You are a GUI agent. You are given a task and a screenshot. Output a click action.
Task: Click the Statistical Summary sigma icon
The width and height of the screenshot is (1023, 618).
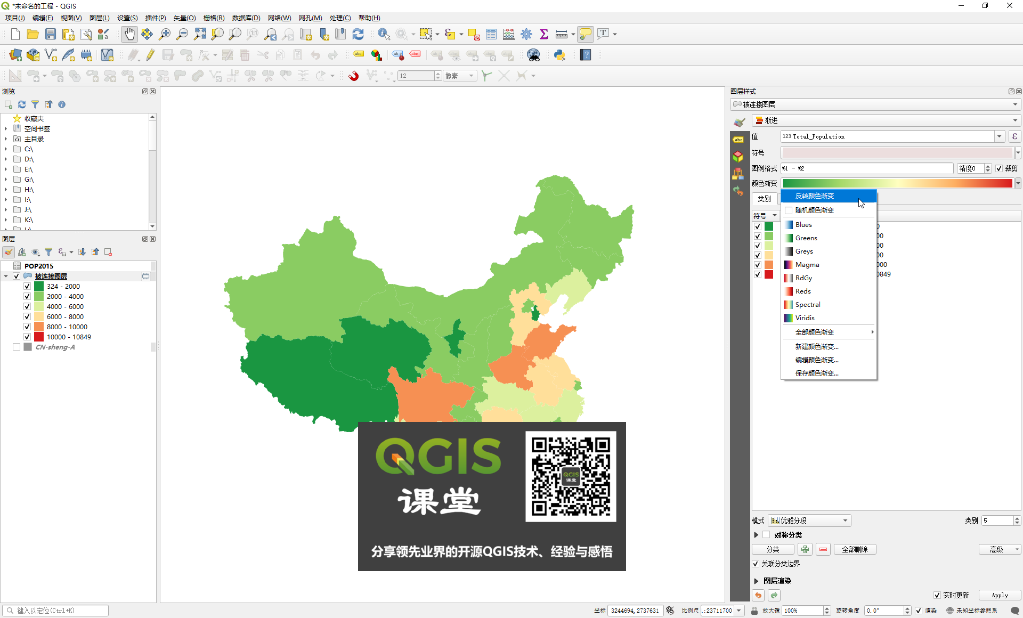544,34
